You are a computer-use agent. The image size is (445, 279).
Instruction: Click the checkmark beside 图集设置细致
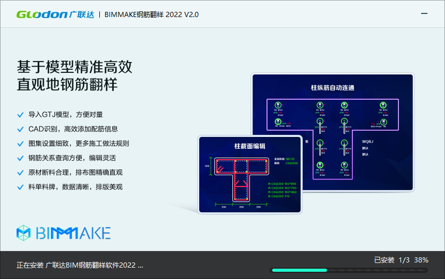point(20,144)
